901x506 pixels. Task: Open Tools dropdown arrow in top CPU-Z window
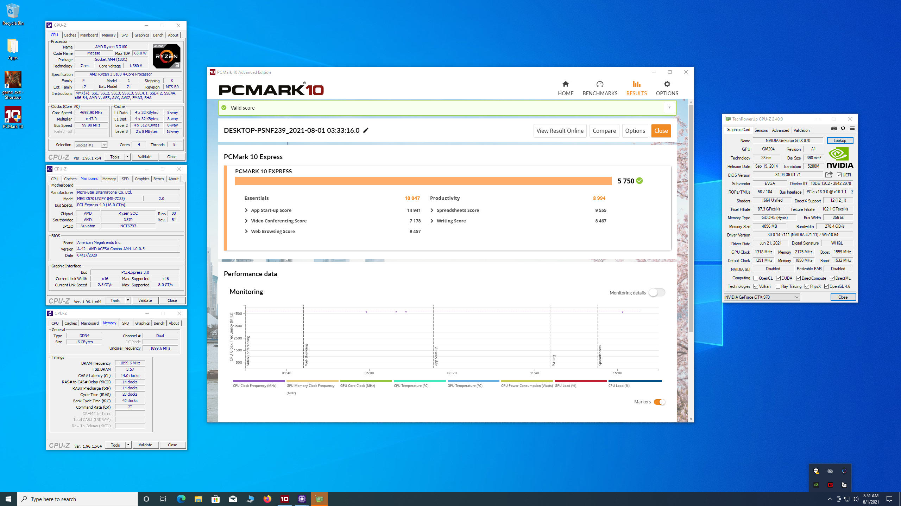[x=127, y=157]
